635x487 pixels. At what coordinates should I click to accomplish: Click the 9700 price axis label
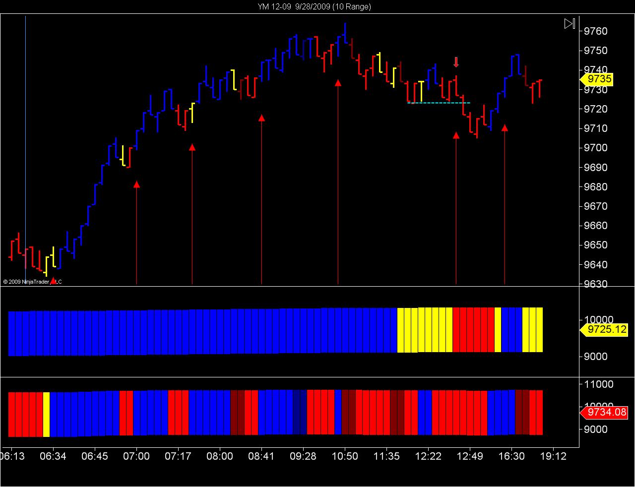[595, 148]
